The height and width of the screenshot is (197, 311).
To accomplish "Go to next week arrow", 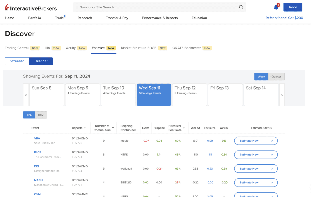I will click(282, 95).
